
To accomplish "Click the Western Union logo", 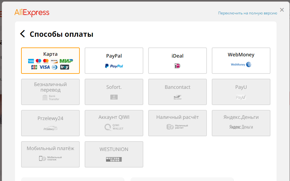I will (114, 159).
